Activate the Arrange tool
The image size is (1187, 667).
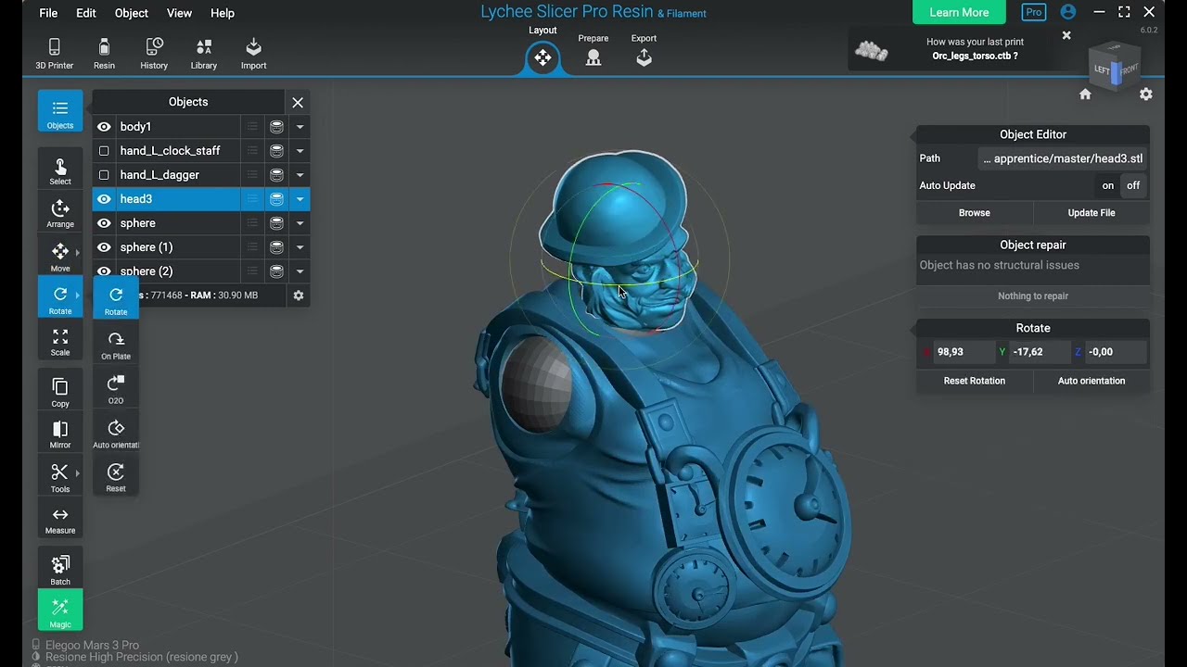(60, 213)
